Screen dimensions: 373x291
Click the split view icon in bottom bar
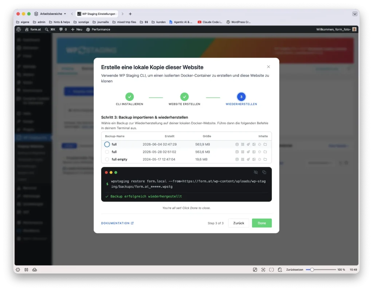pos(271,270)
